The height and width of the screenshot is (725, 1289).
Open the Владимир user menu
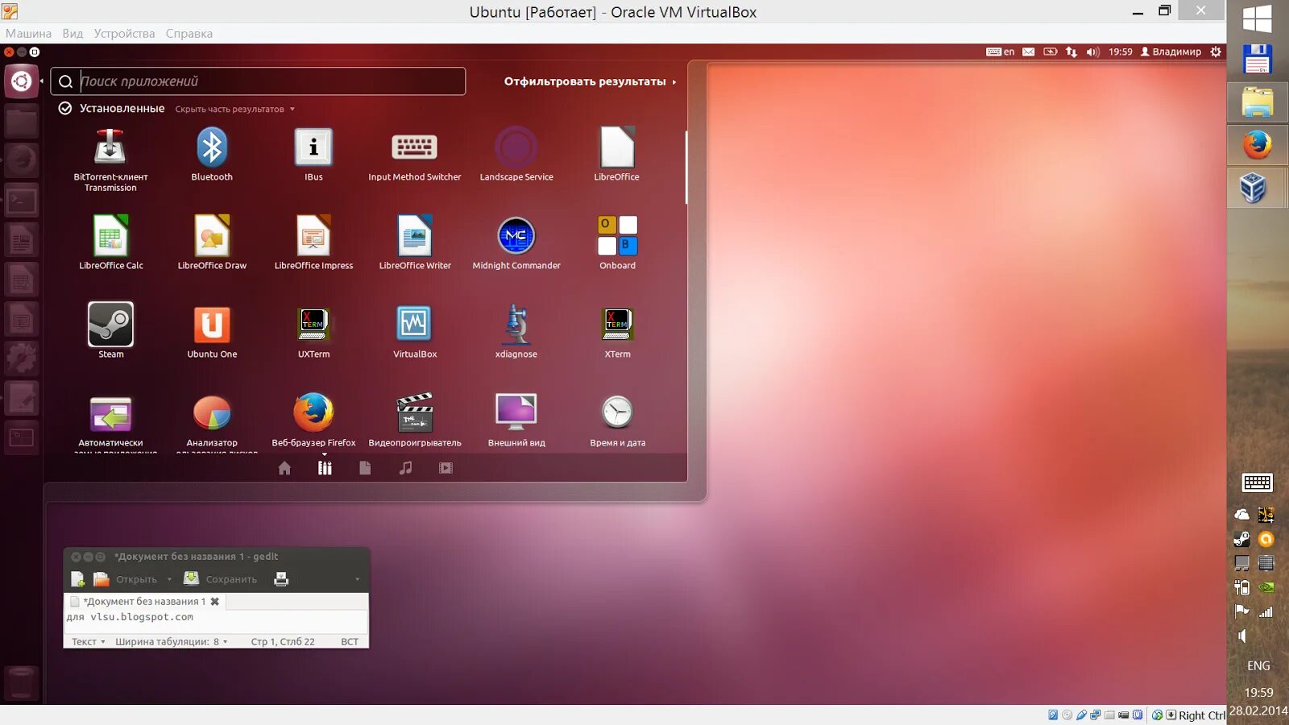point(1171,52)
